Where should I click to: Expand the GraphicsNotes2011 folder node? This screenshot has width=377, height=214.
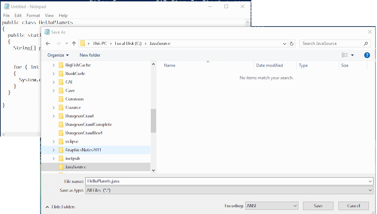pyautogui.click(x=53, y=150)
